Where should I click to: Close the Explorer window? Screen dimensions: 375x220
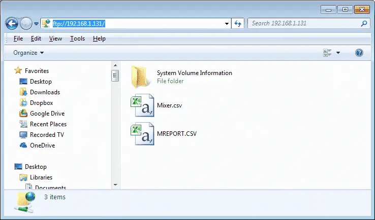coord(362,10)
